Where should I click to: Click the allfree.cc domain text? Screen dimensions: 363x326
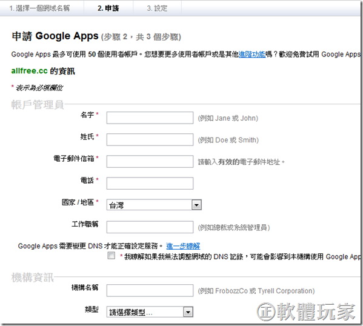[30, 71]
